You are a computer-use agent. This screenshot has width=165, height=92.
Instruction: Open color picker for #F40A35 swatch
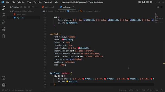click(79, 48)
